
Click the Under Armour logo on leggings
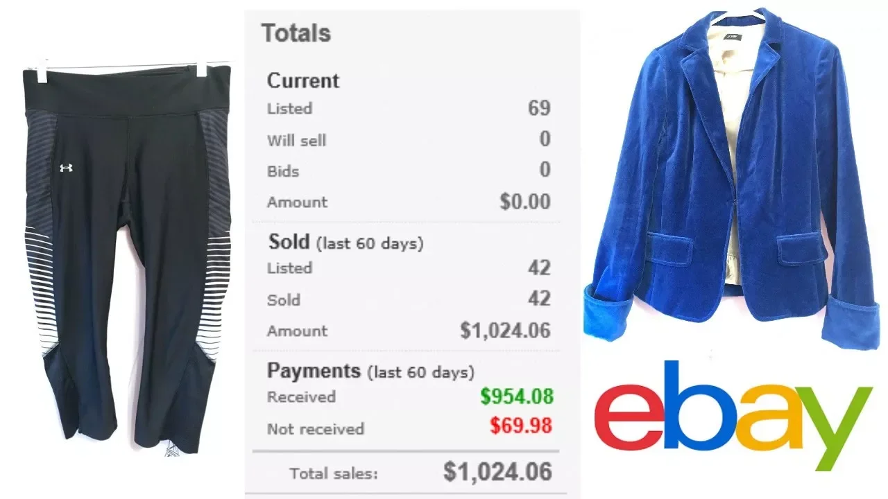66,168
